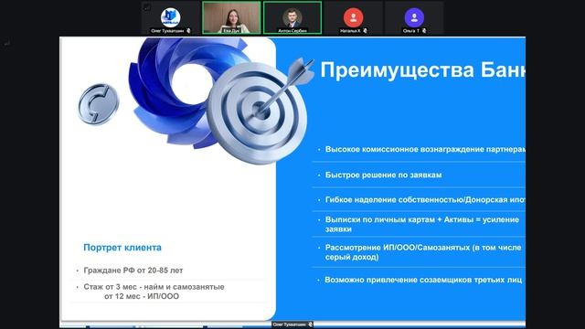Click "Выписки по личным картам" bullet
The width and height of the screenshot is (585, 329).
click(422, 224)
